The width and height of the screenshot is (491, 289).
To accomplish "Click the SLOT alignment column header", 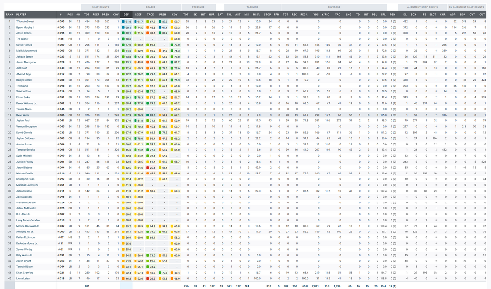I will pos(432,15).
